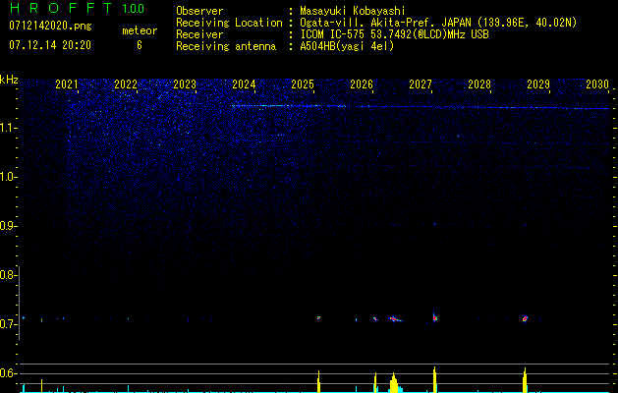The width and height of the screenshot is (618, 393).
Task: Click the timestamp 07.12.14 20:20
Action: click(x=50, y=45)
